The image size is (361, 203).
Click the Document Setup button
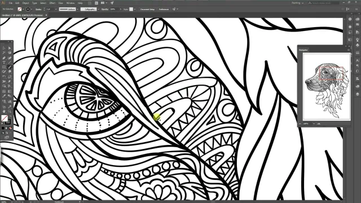pos(147,9)
